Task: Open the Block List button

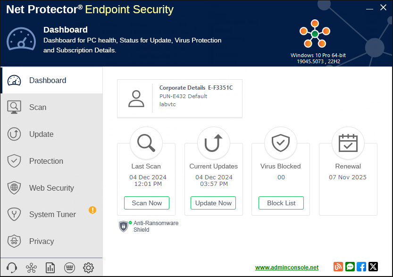Action: [x=281, y=203]
